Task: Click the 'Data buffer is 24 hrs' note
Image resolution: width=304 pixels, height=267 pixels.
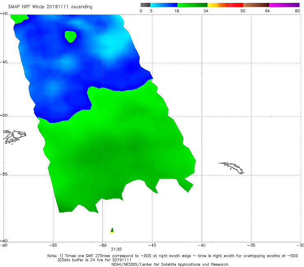Action: [94, 260]
